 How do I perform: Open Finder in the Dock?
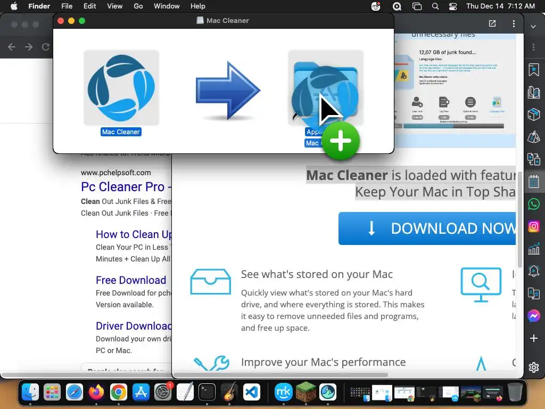pos(30,392)
